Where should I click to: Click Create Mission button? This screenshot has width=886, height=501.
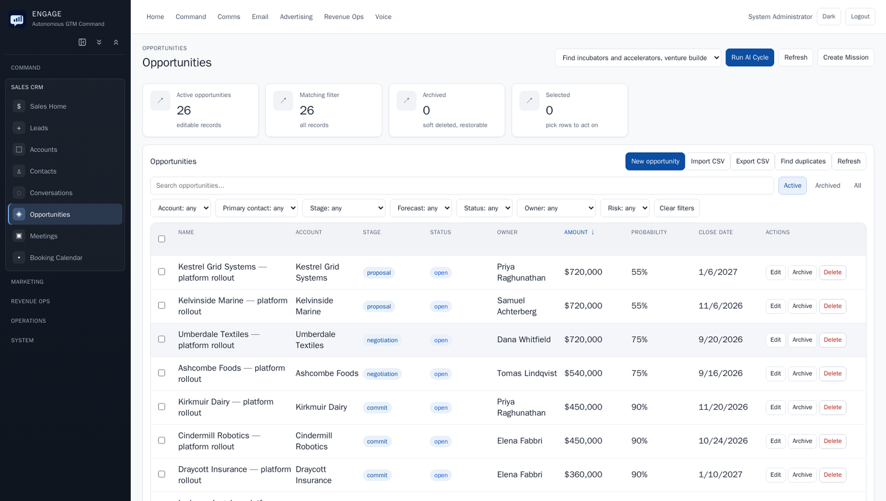pyautogui.click(x=846, y=58)
